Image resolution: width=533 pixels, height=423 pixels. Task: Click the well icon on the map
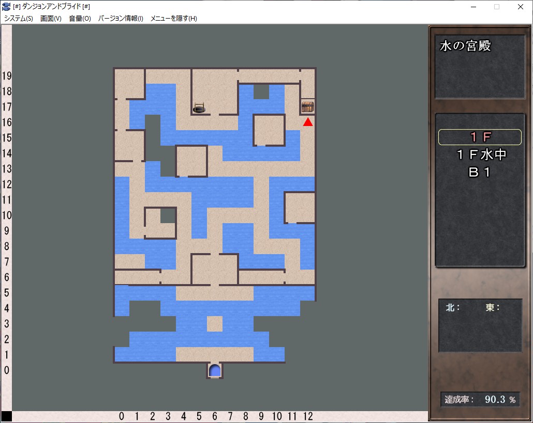[x=199, y=107]
